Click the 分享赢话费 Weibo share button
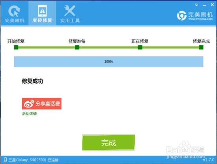 (x=42, y=104)
